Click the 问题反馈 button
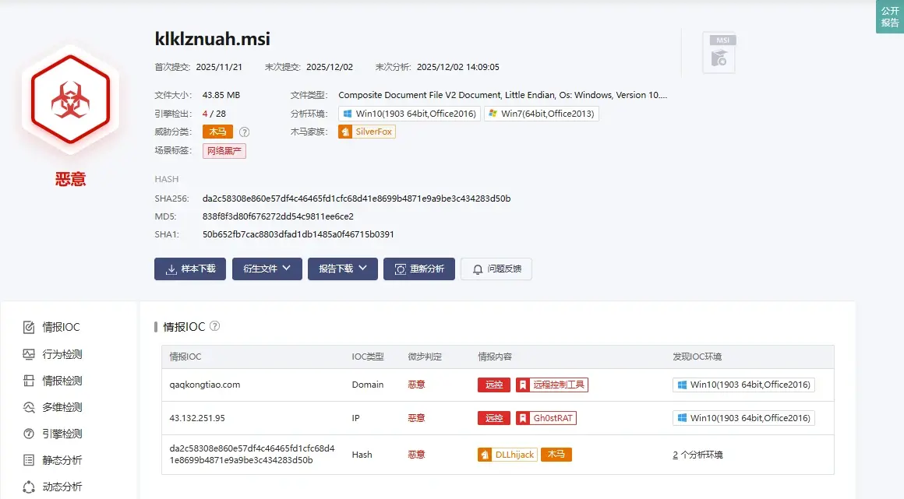 pos(496,269)
